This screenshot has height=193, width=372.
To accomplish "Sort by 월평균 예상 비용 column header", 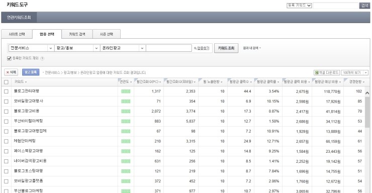I will tap(328, 82).
